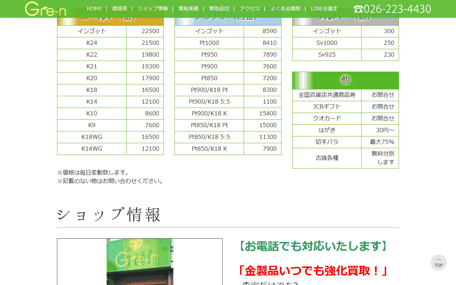Select the Pt900/K18 Pt row label
This screenshot has height=285, width=456.
tap(209, 90)
